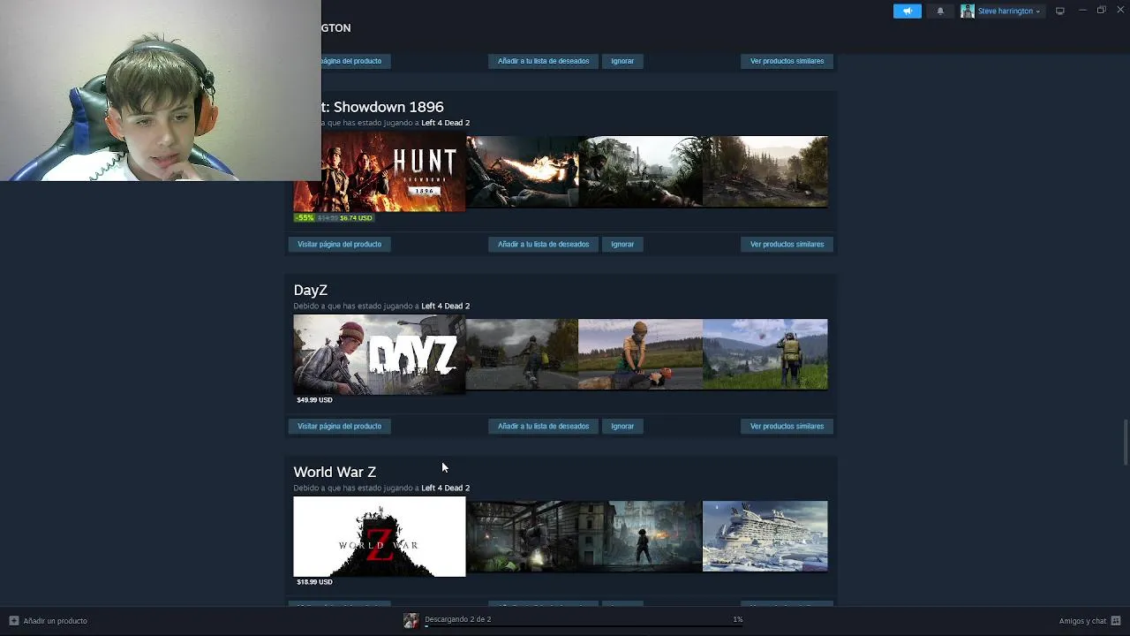Click Left 4 Dead 2 link under Hunt
The image size is (1130, 636).
coord(445,123)
